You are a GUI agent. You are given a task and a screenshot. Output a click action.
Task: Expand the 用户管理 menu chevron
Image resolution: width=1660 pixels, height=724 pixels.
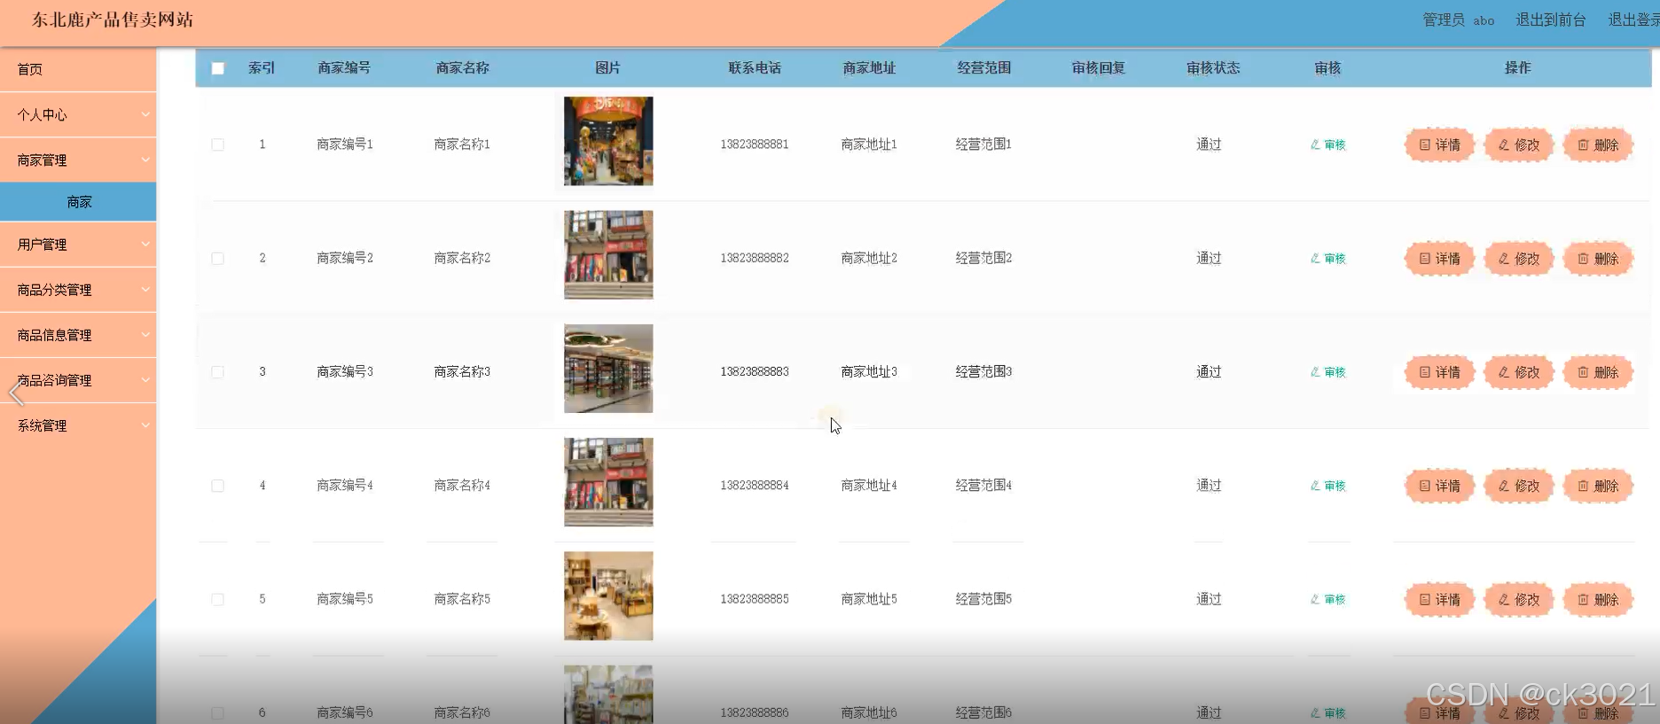click(145, 244)
